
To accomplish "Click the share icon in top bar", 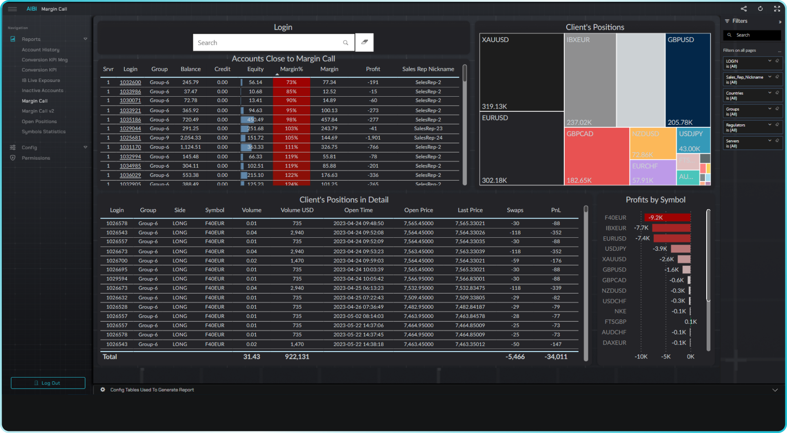I will click(x=744, y=9).
